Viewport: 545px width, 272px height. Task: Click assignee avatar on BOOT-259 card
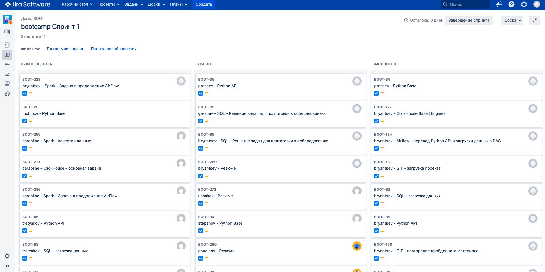(x=181, y=136)
